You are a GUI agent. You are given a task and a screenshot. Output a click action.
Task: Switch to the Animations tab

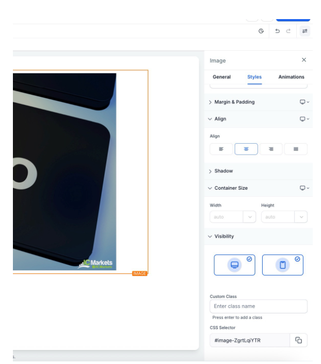pyautogui.click(x=291, y=77)
